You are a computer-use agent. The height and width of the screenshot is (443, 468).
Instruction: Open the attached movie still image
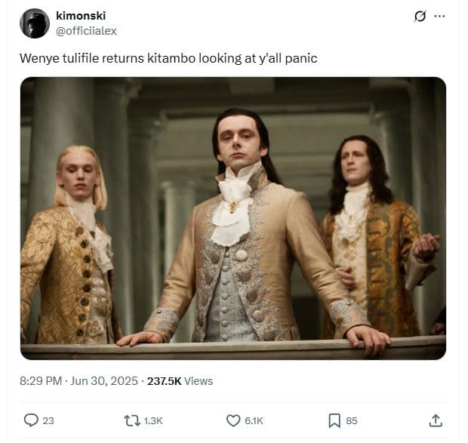233,218
